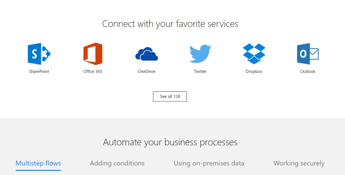Screen dimensions: 345x175
Task: Choose the Dropbox box logo icon
Action: click(x=254, y=54)
